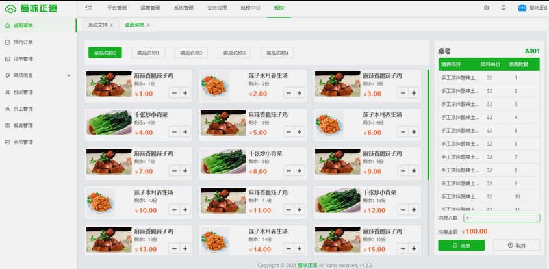Click minus on the ¥11.00 dish
Screen dimensions: 549x269
point(289,210)
